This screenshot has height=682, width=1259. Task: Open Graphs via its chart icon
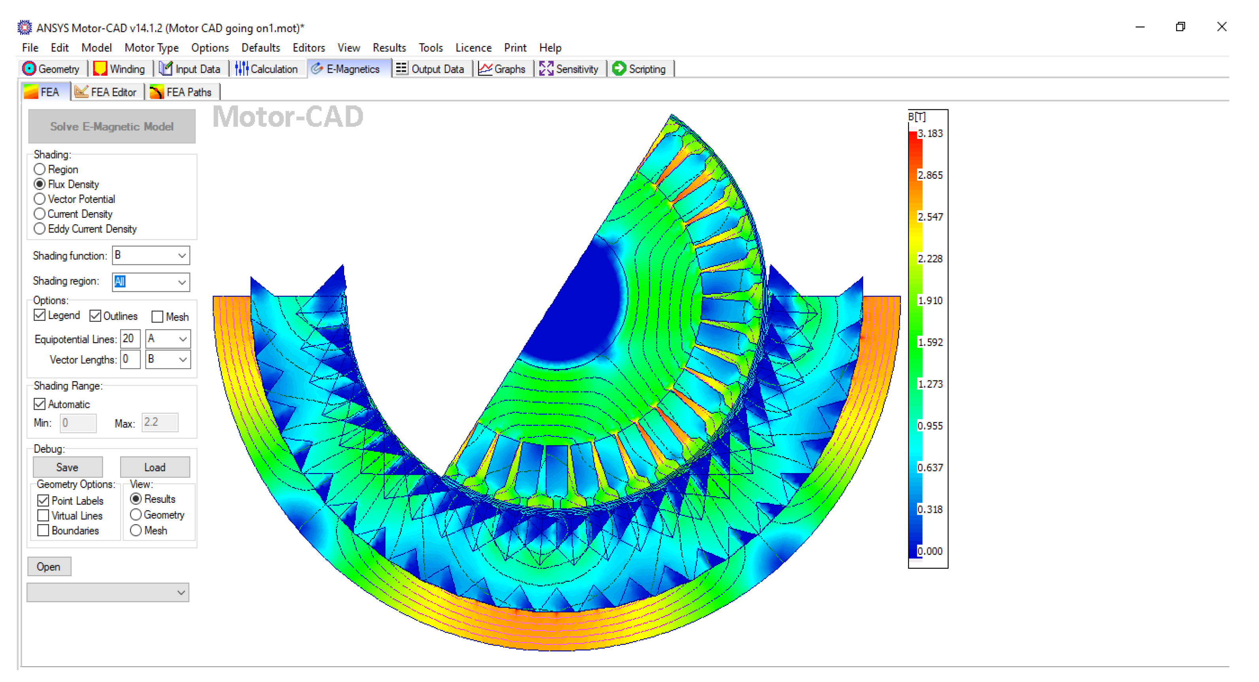point(485,69)
